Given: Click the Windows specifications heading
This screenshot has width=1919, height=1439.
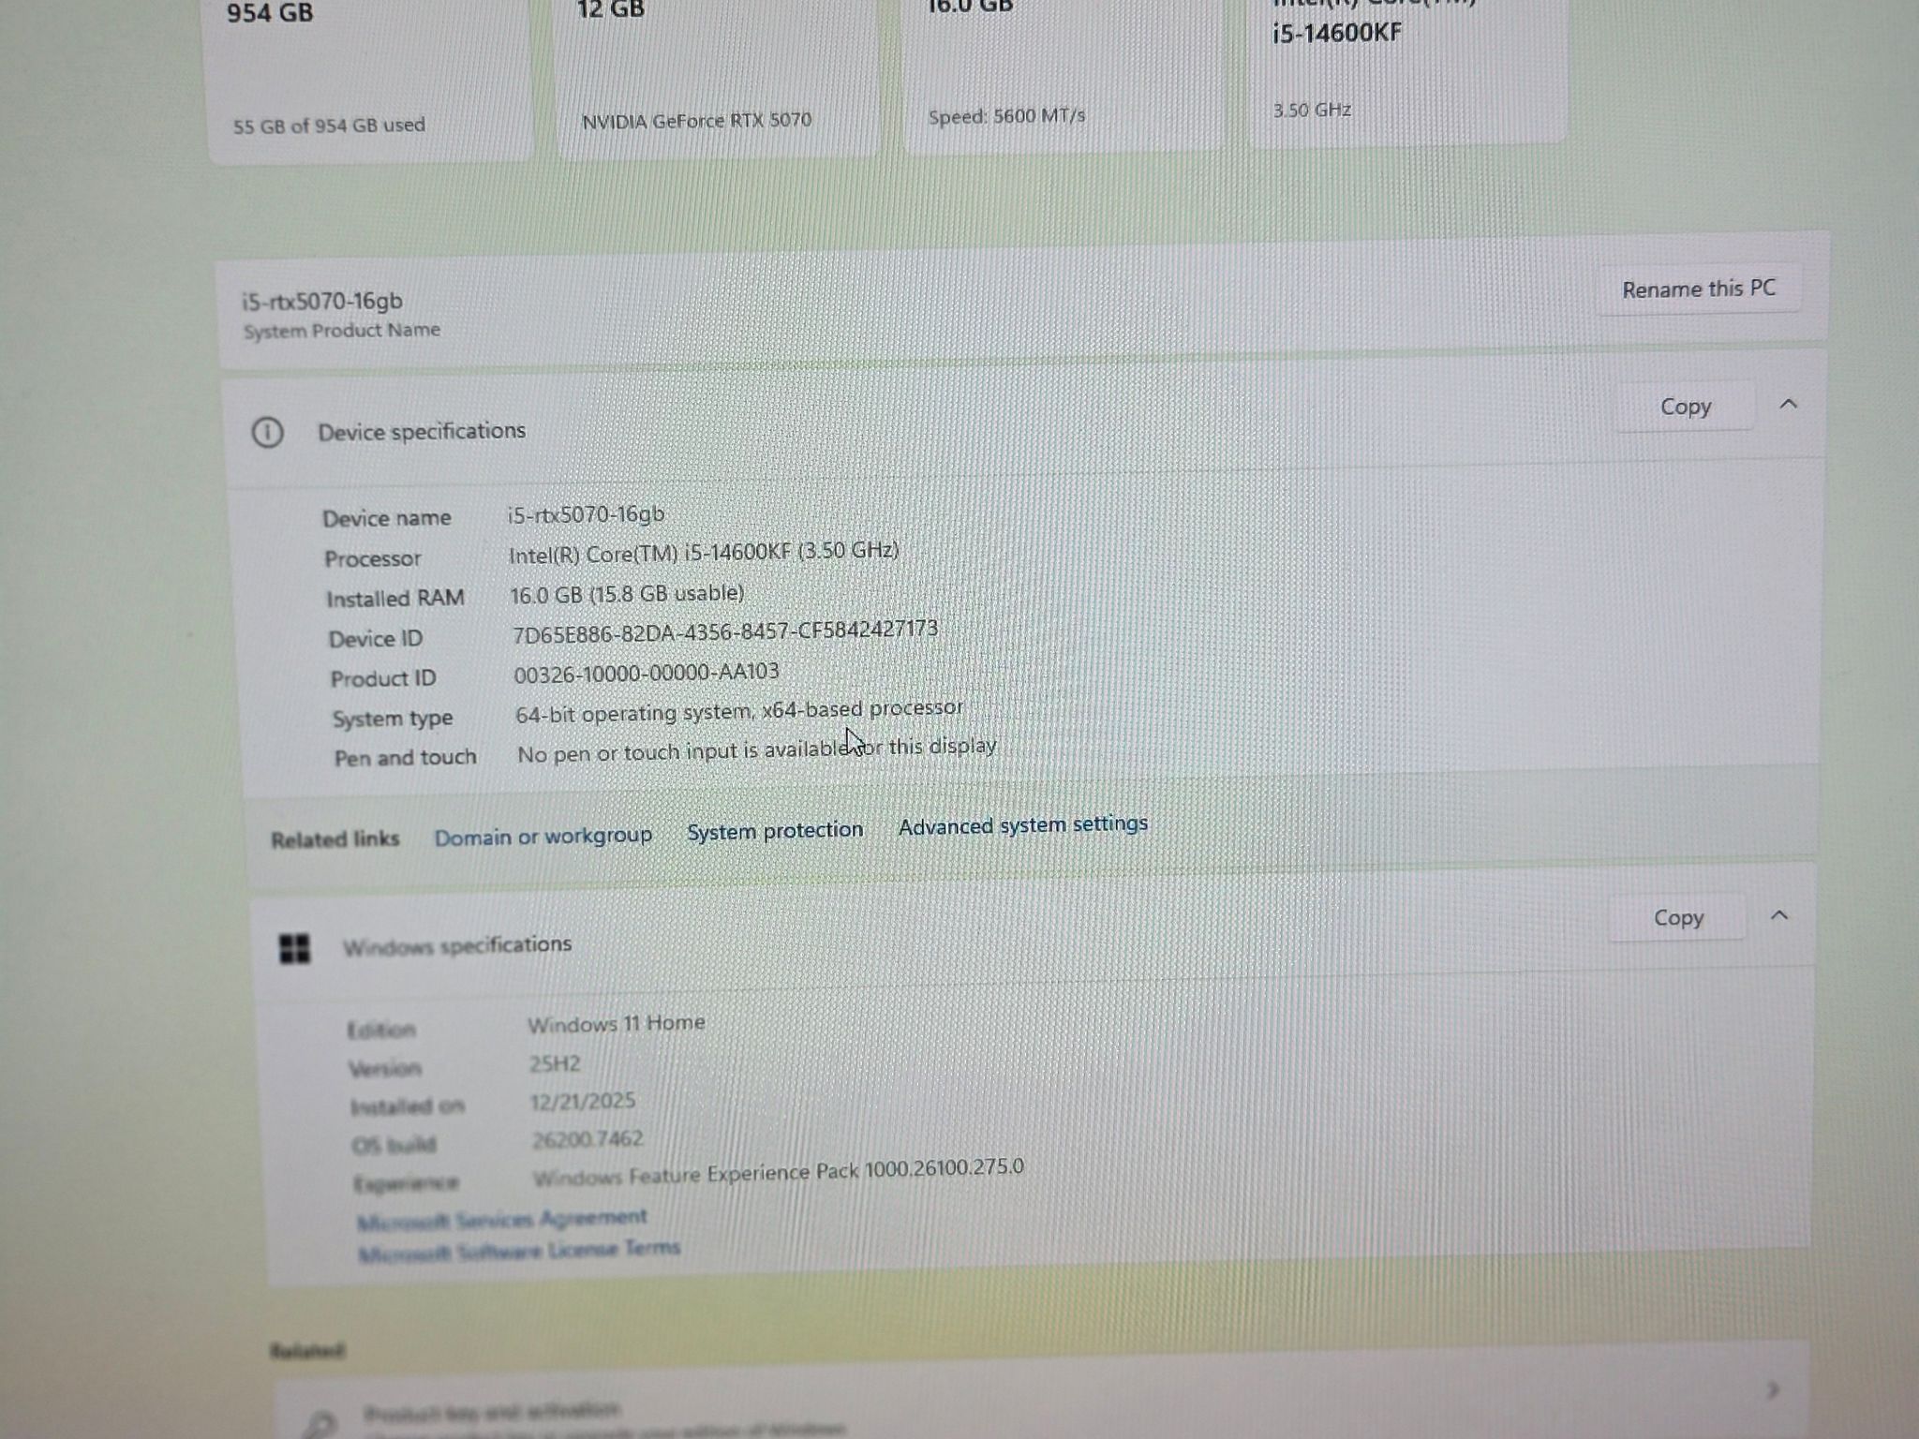Looking at the screenshot, I should coord(457,946).
